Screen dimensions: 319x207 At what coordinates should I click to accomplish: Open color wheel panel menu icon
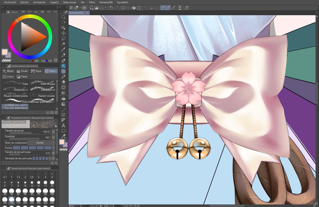[x=3, y=12]
